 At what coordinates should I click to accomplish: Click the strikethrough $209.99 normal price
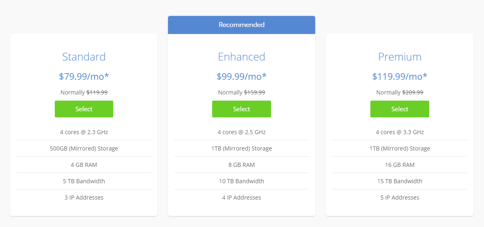coord(412,92)
